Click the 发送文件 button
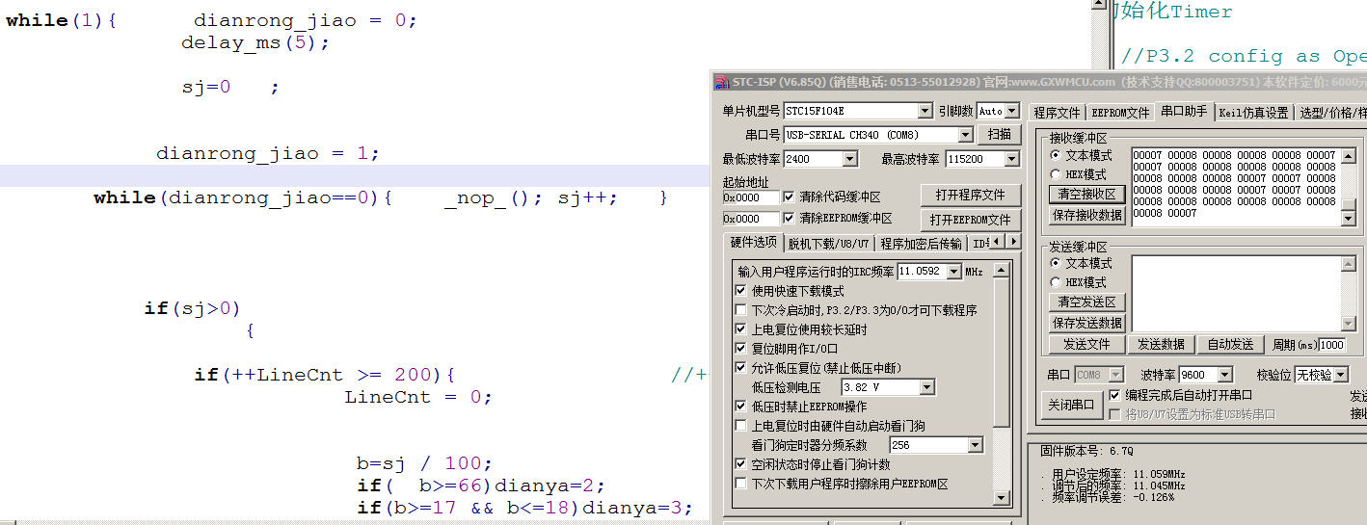This screenshot has width=1367, height=525. point(1086,344)
